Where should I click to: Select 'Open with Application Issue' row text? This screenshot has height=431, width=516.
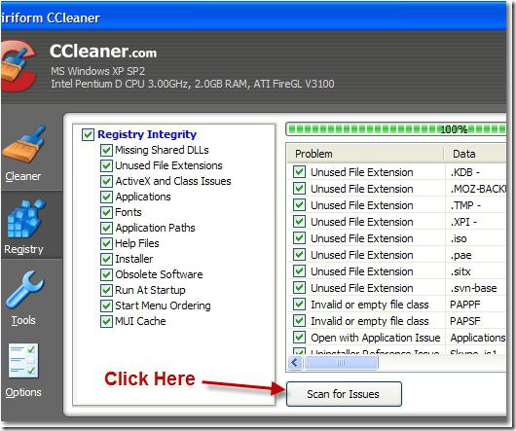tap(376, 338)
